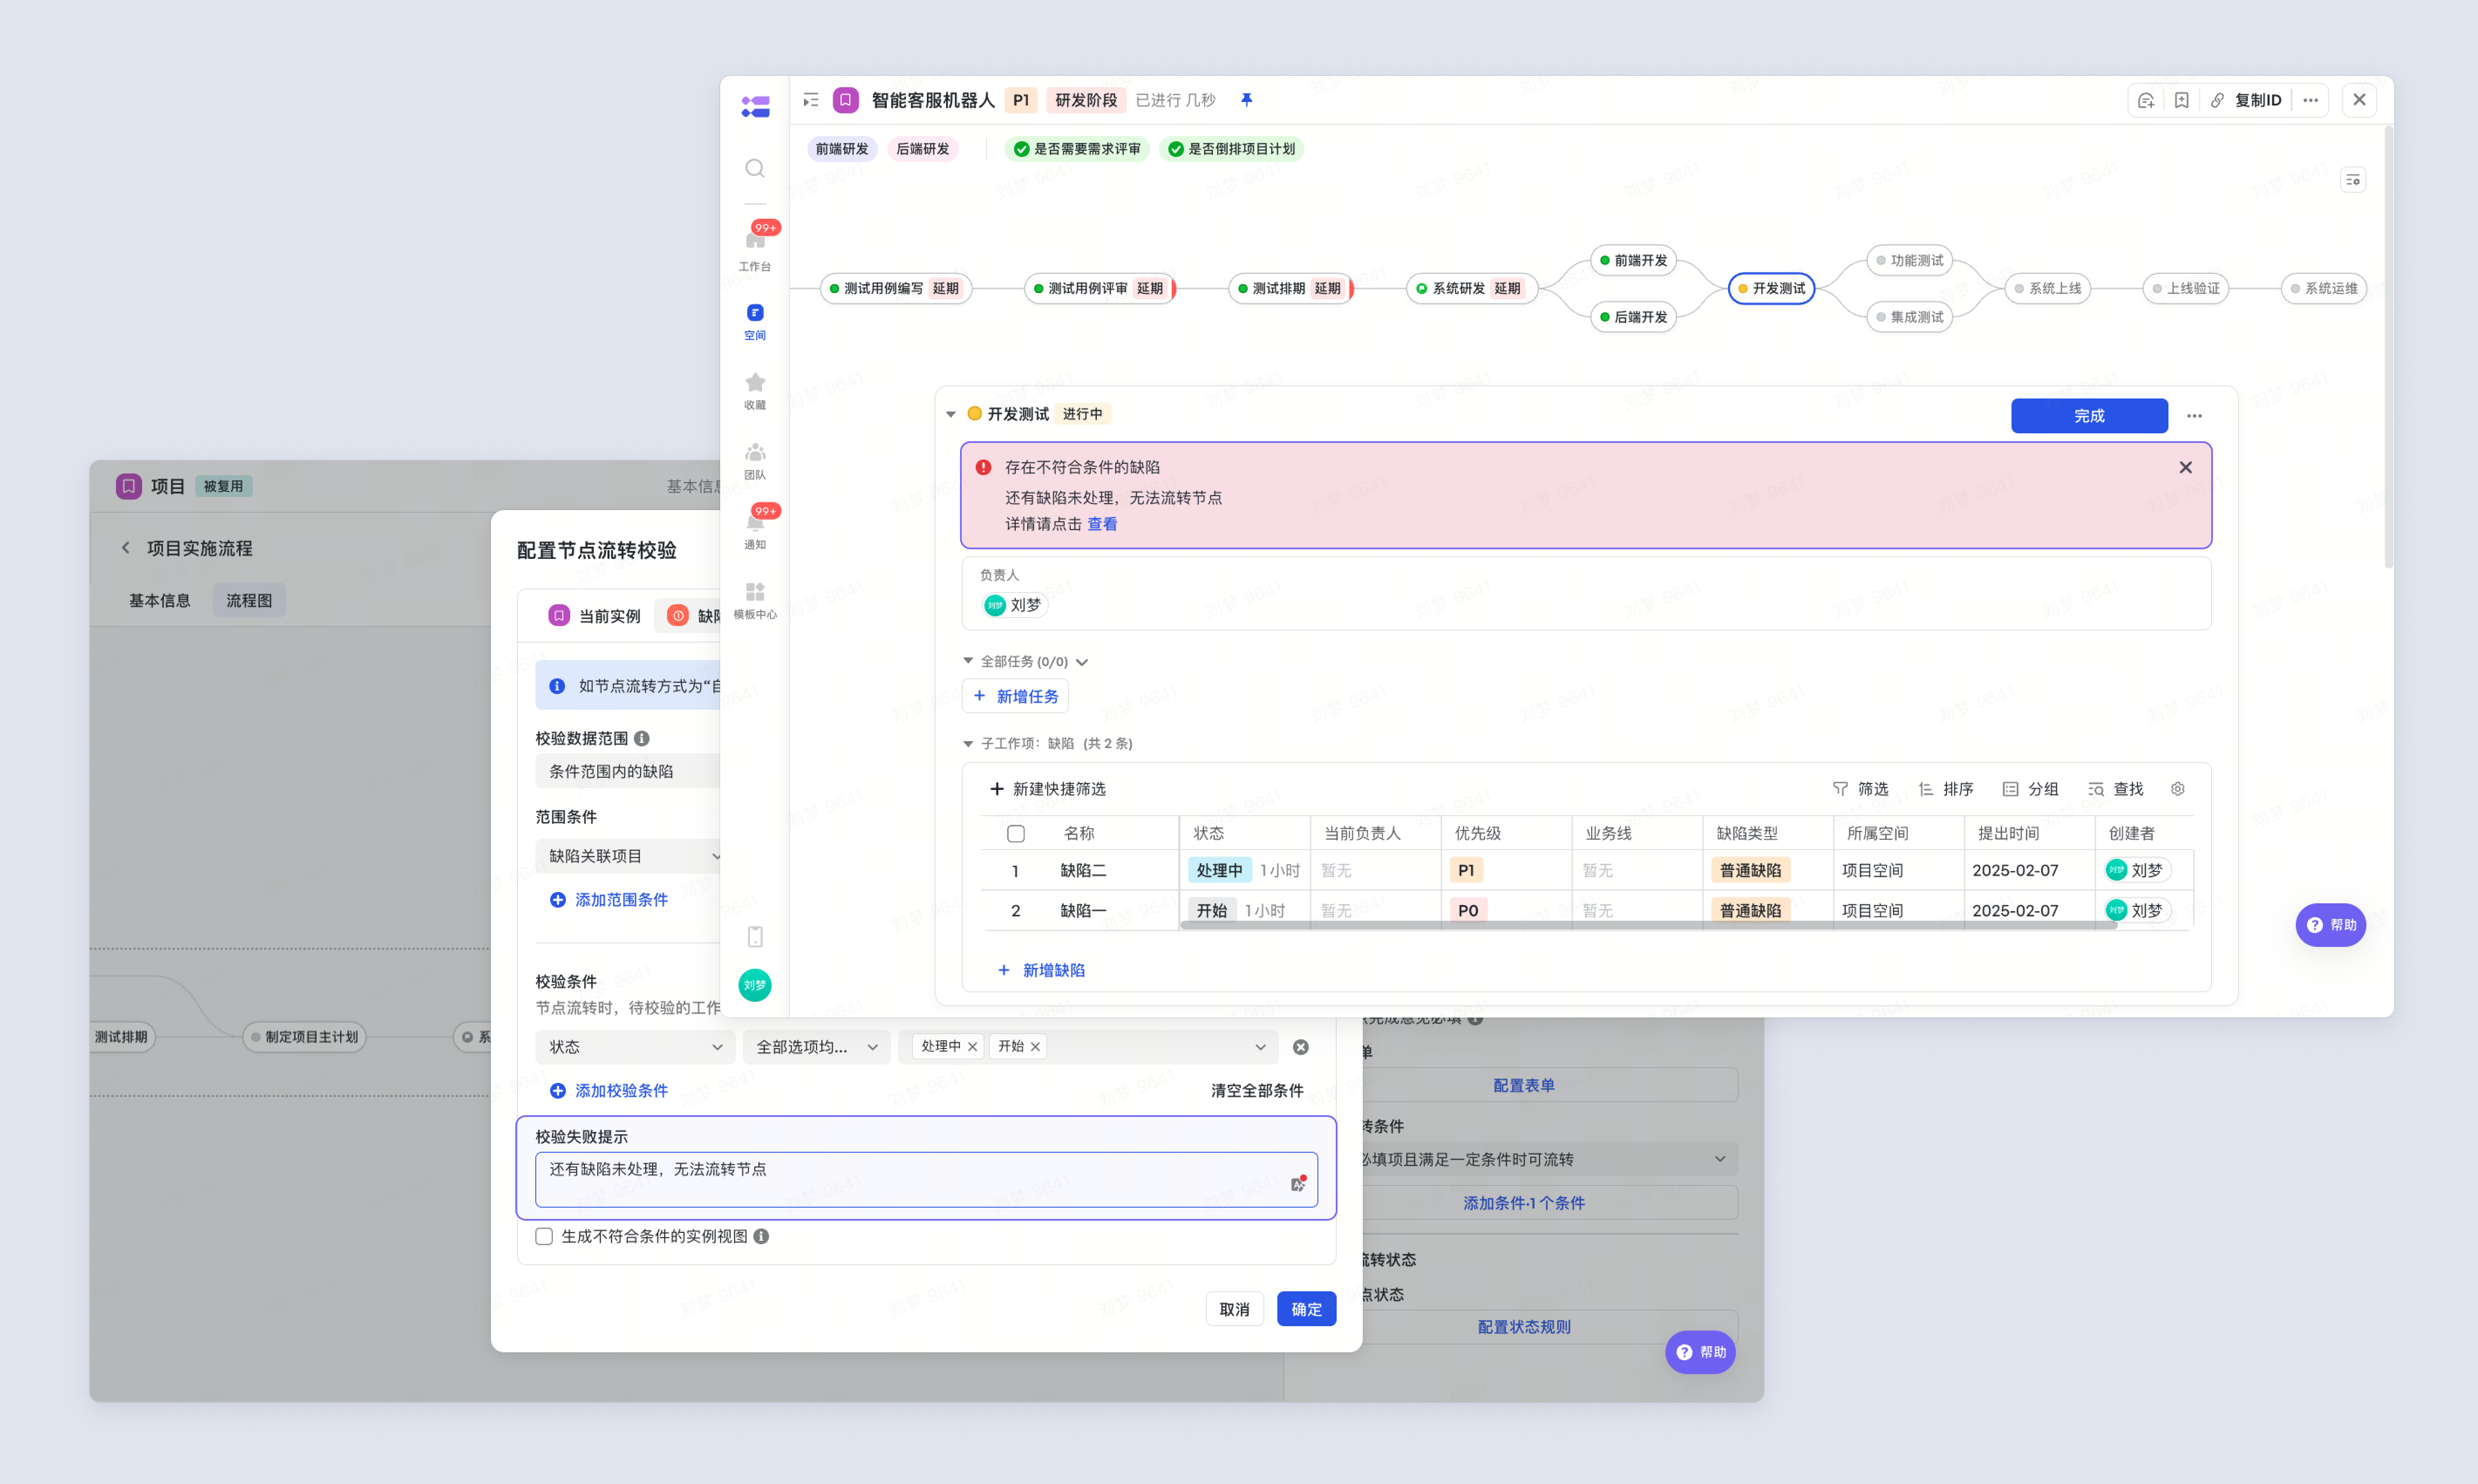
Task: Select the 当前实例 tab in dialog
Action: coord(595,616)
